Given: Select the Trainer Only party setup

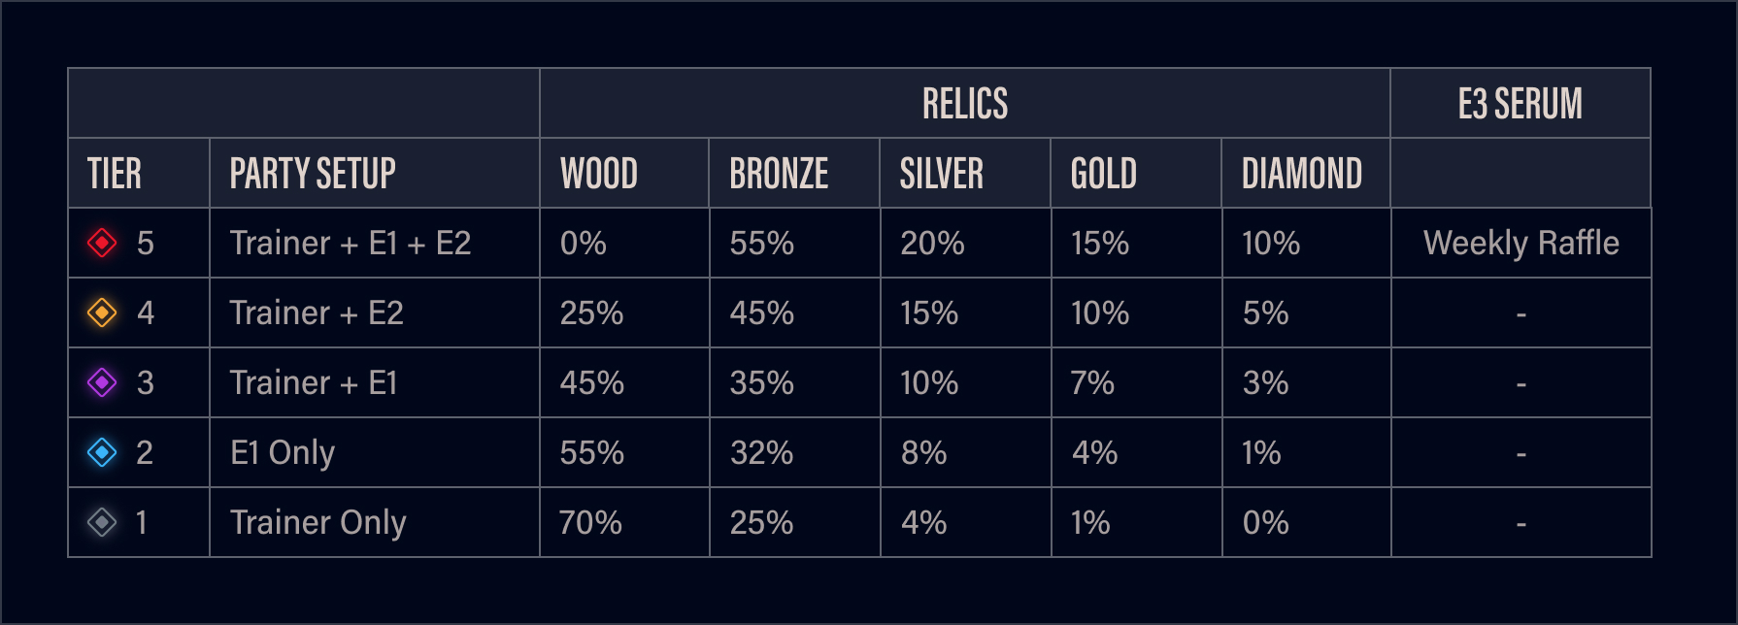Looking at the screenshot, I should (x=318, y=522).
